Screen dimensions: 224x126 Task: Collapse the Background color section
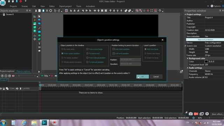click(x=188, y=58)
